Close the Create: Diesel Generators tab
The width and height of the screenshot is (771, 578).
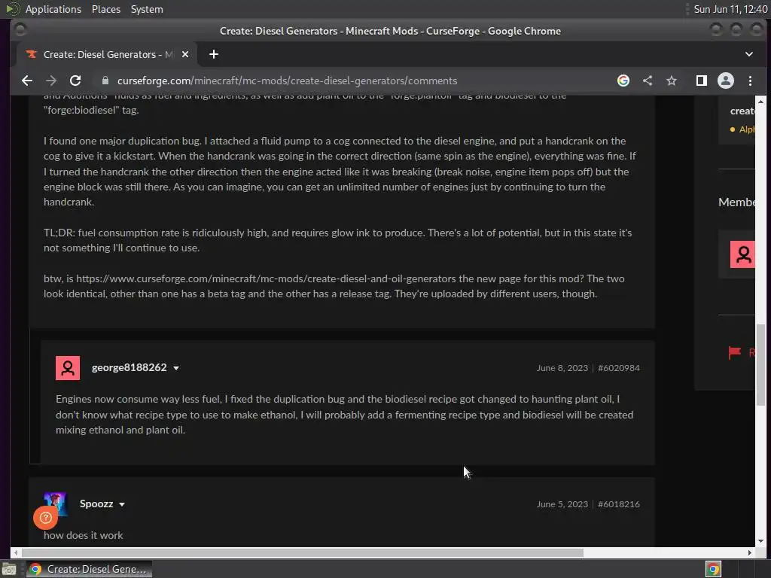coord(185,54)
